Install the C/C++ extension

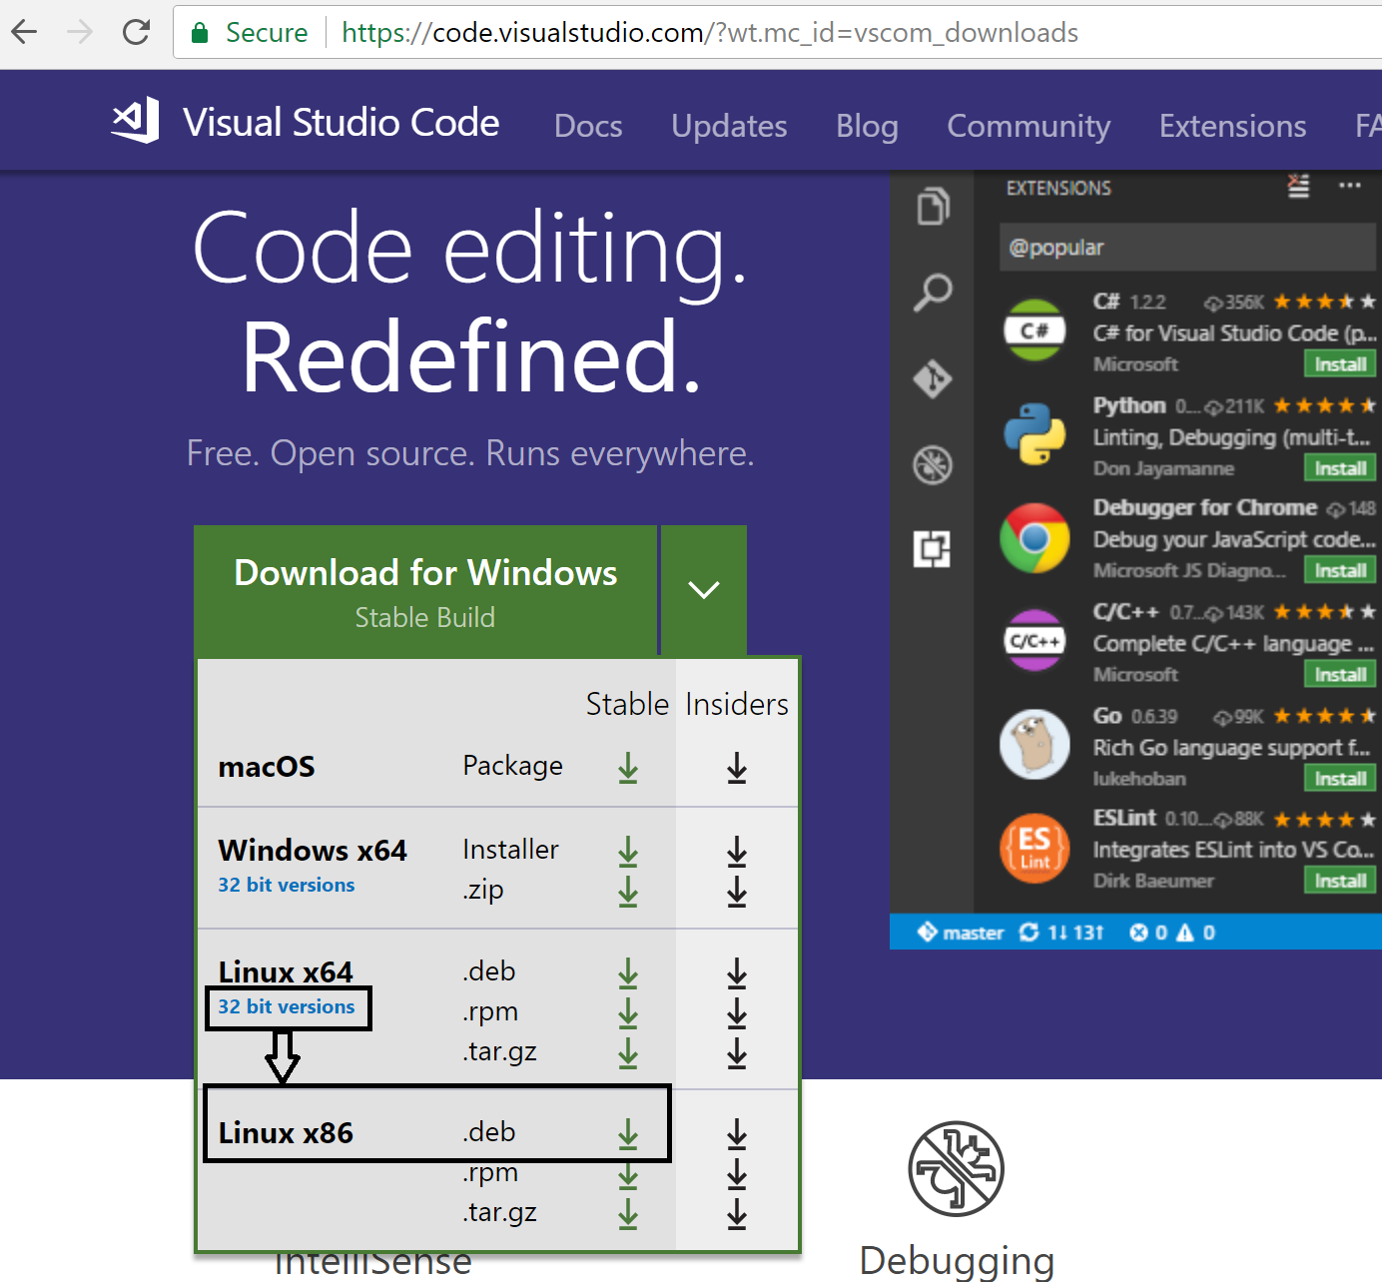(1340, 675)
